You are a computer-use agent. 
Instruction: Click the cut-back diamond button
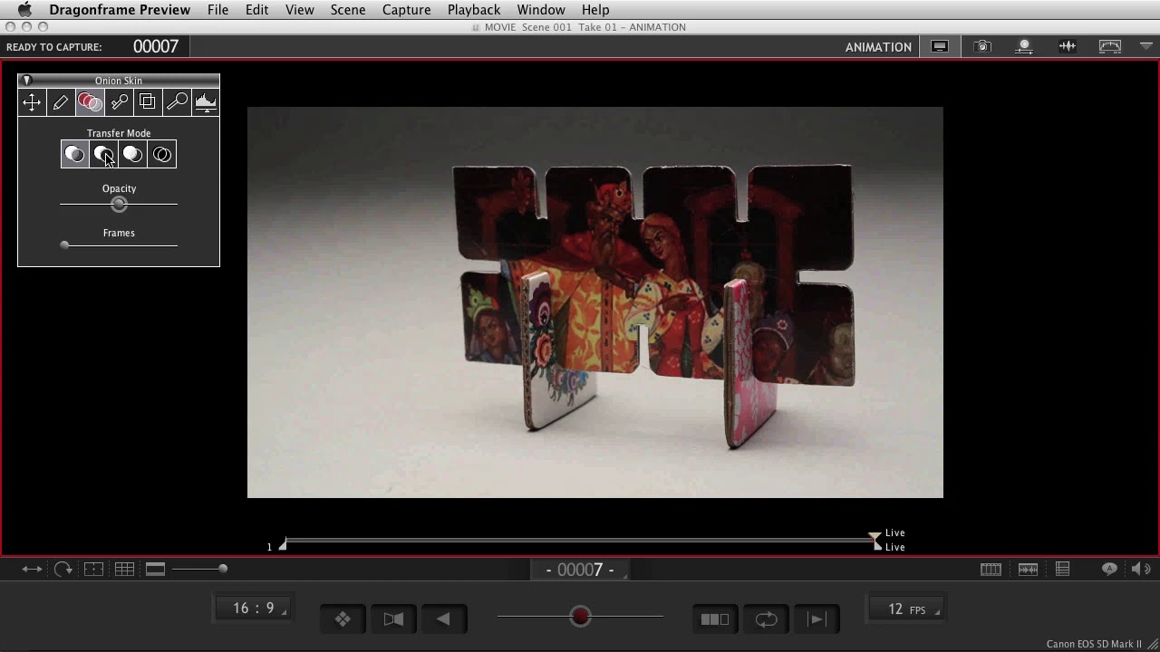coord(343,619)
